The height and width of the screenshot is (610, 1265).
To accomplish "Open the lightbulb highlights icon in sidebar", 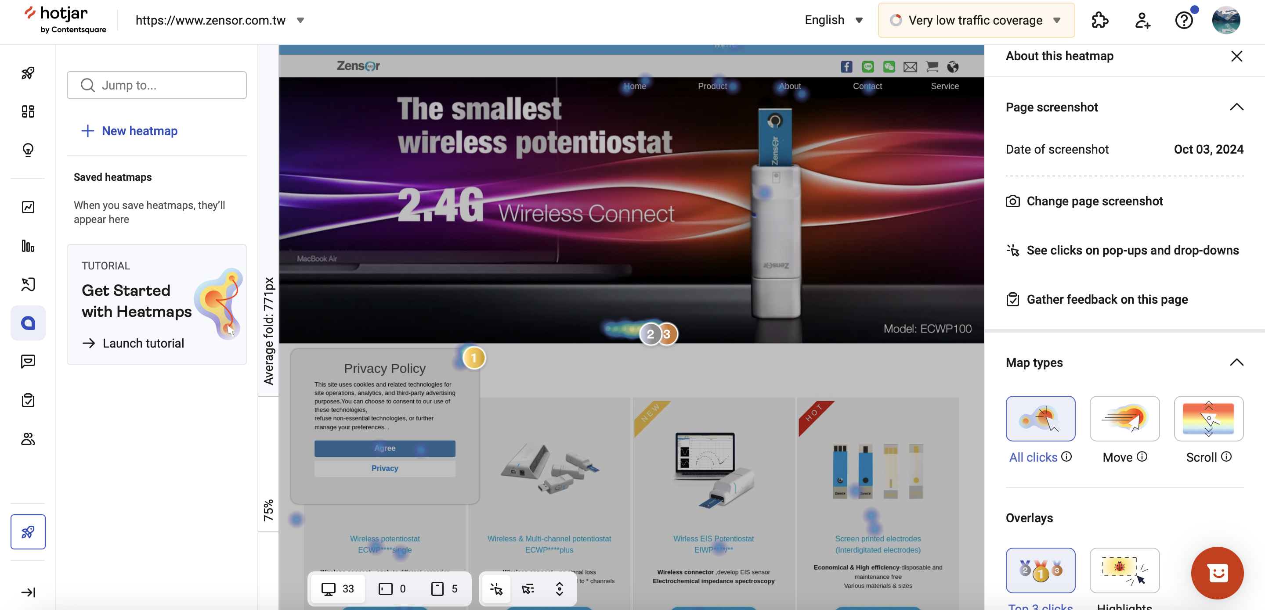I will [28, 150].
